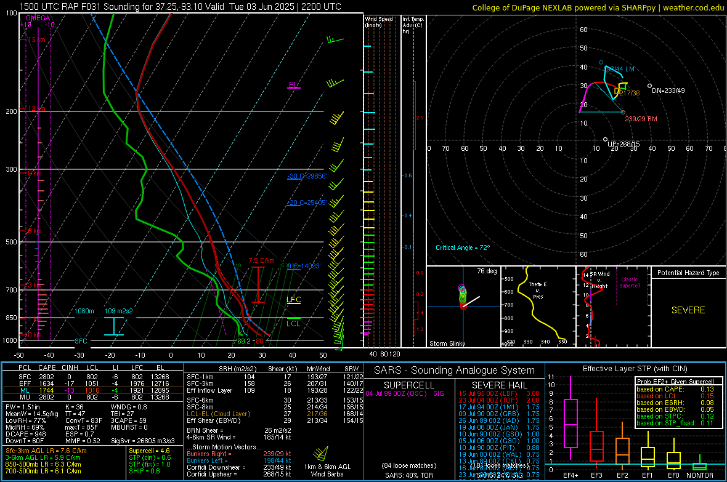Screen dimensions: 727x482
Task: Click the based on CAPE probability row
Action: click(675, 389)
